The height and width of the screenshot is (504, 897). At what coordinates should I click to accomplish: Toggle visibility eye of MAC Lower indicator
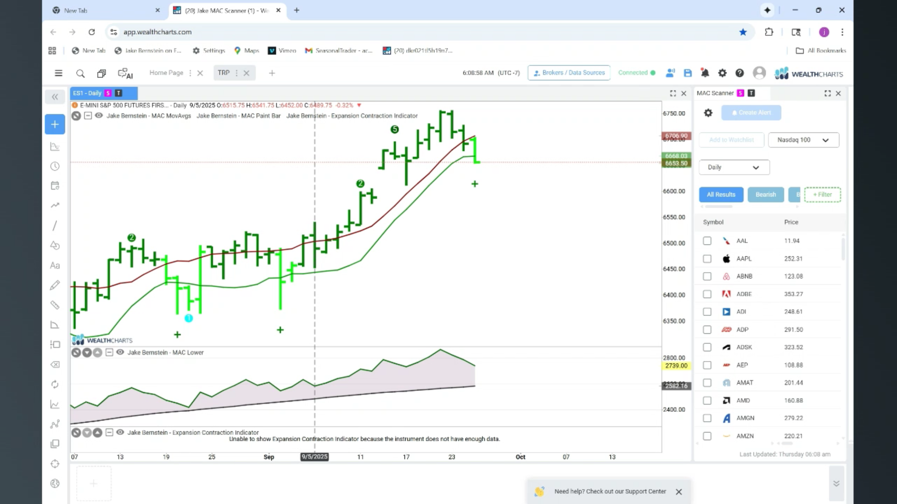pos(120,352)
